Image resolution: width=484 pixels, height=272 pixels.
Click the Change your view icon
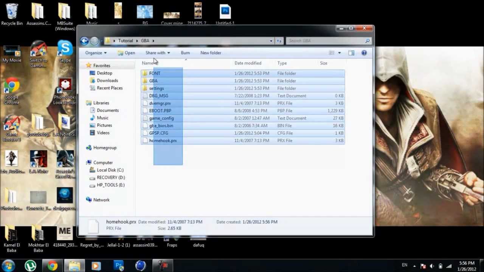(332, 53)
